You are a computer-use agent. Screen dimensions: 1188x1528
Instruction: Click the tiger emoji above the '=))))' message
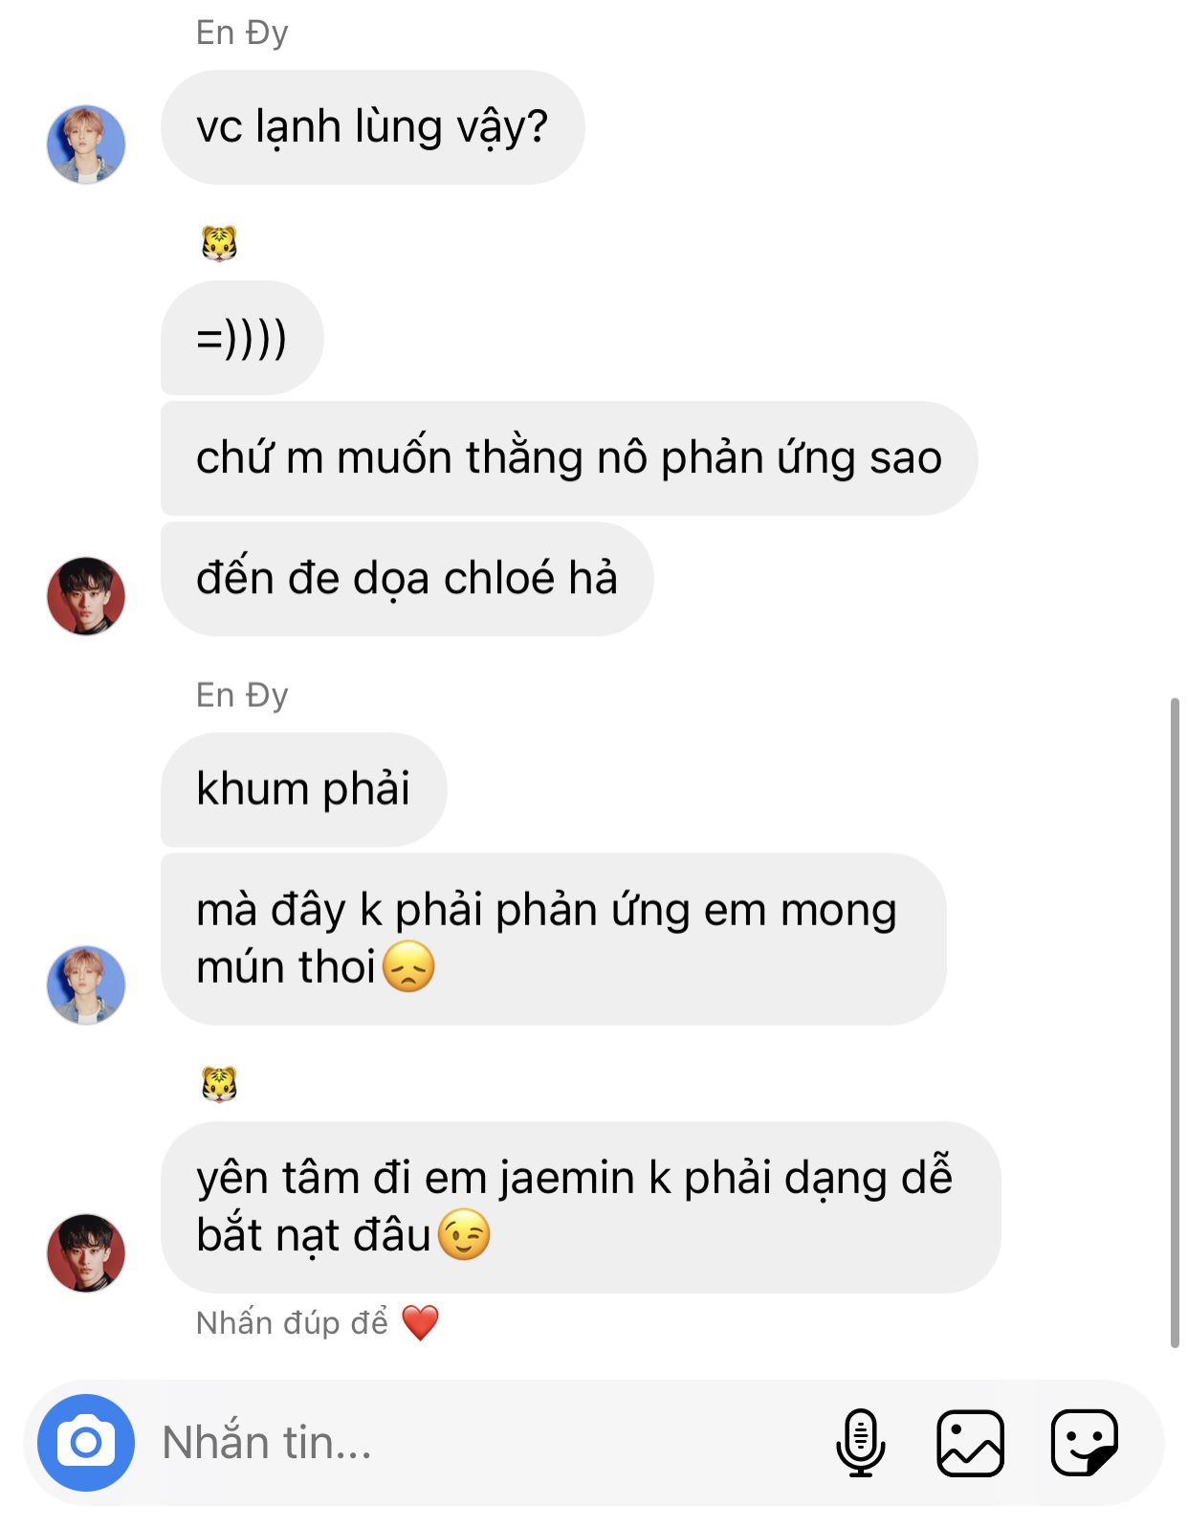(x=219, y=243)
